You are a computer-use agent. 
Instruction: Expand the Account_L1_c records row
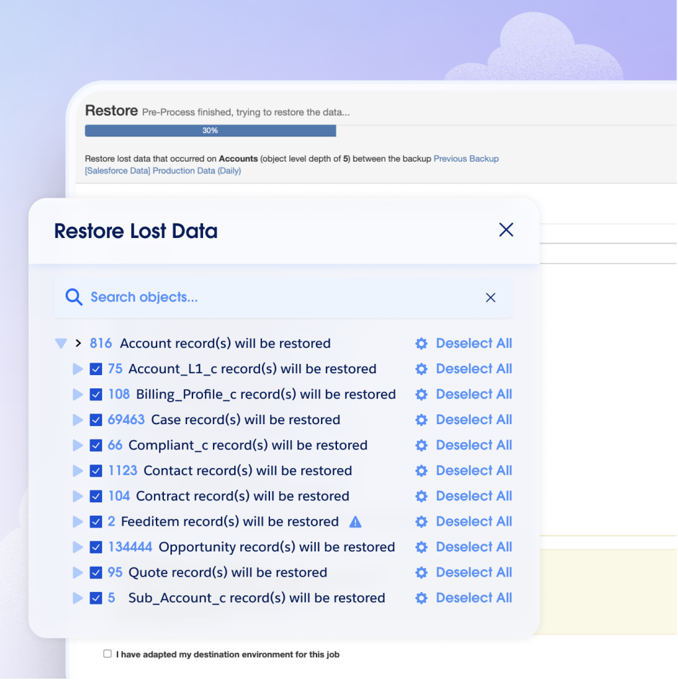click(x=78, y=369)
